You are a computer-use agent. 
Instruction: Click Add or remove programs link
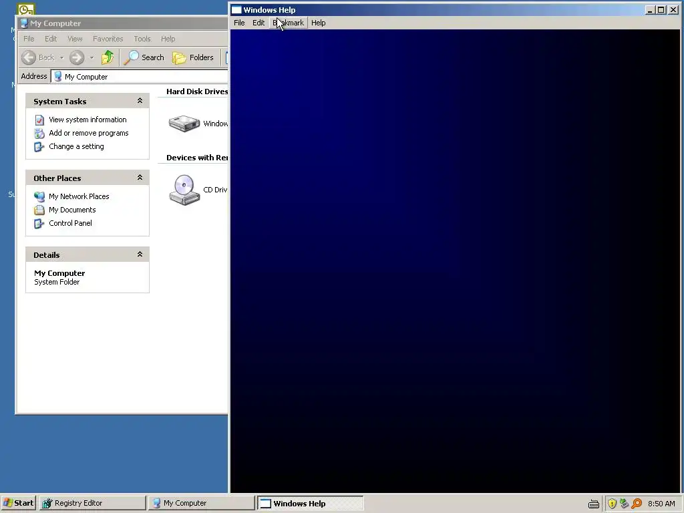coord(89,133)
